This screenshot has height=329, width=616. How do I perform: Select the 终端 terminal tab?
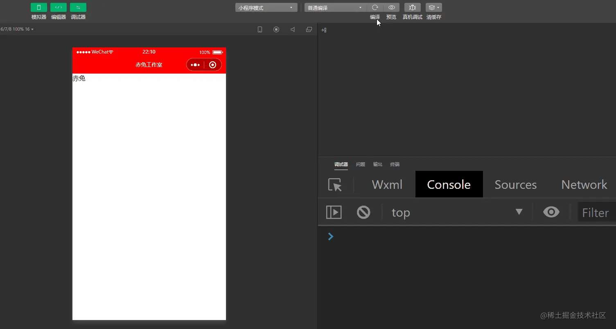tap(395, 164)
